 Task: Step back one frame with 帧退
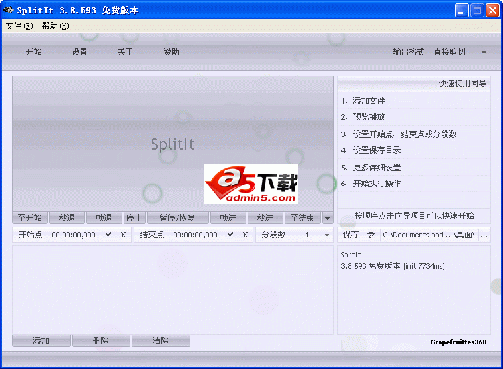tap(104, 218)
